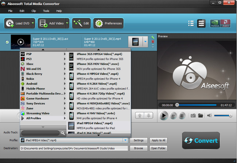This screenshot has height=163, width=237.
Task: Open the Tools menu
Action: pyautogui.click(x=46, y=11)
